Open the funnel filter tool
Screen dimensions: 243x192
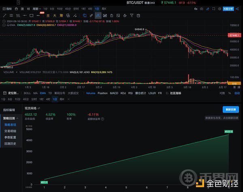[132, 15]
